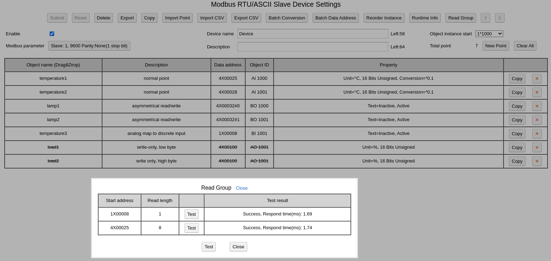Remove lamp2 point using red X icon
Viewport: 551px width, 261px height.
(x=537, y=120)
